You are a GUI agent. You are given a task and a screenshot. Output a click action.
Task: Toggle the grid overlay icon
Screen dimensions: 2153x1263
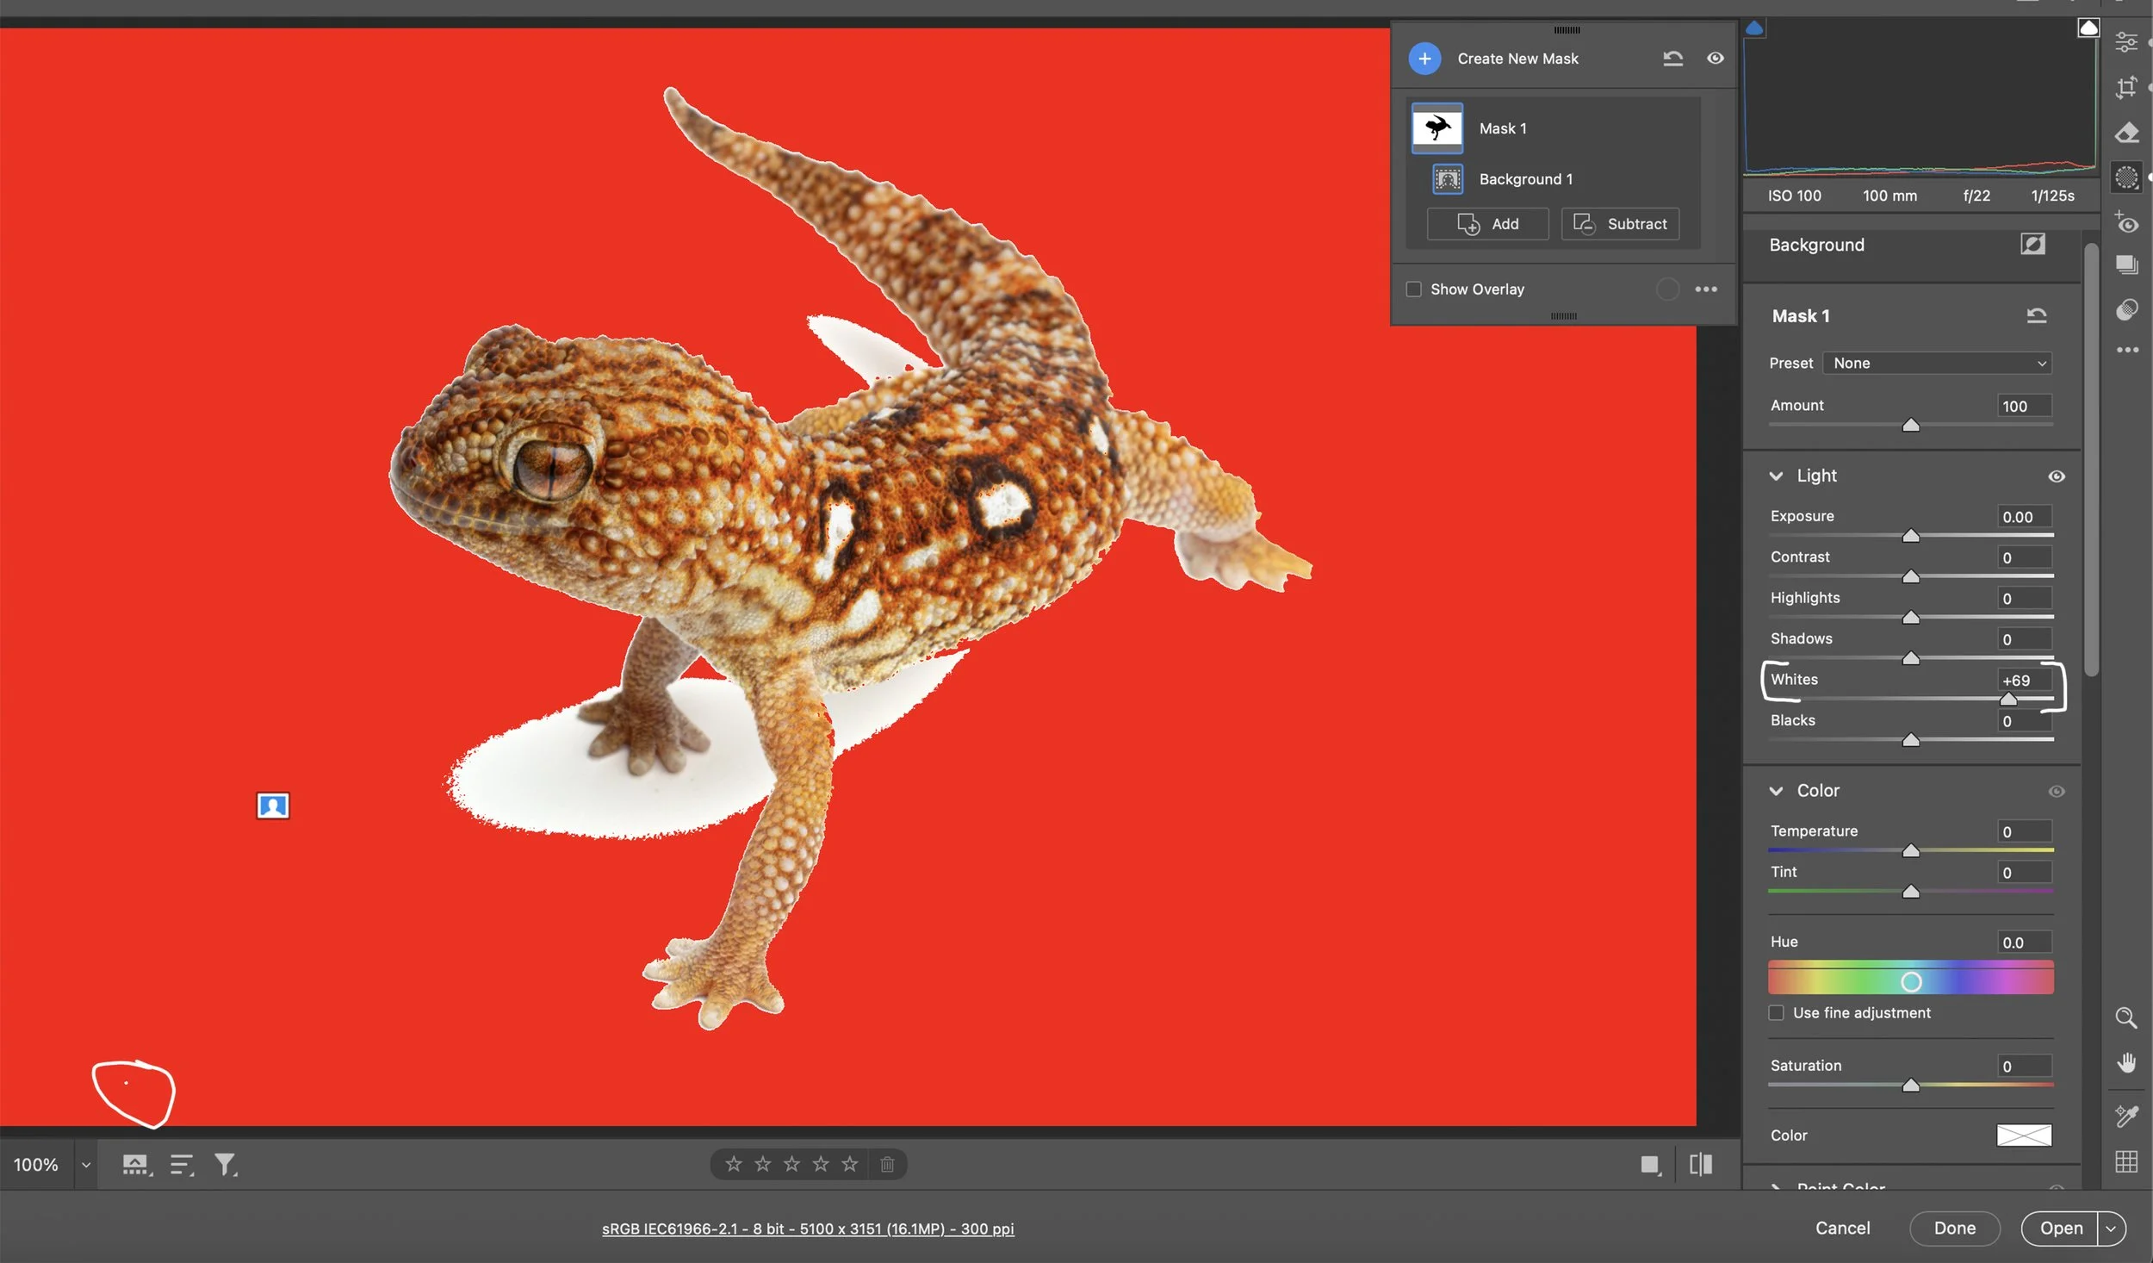(2126, 1161)
